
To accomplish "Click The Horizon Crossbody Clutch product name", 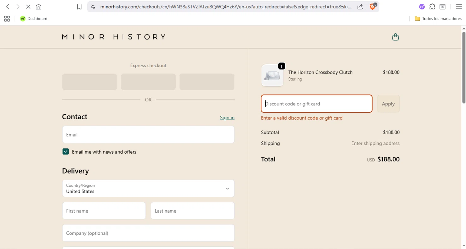I will (x=320, y=72).
